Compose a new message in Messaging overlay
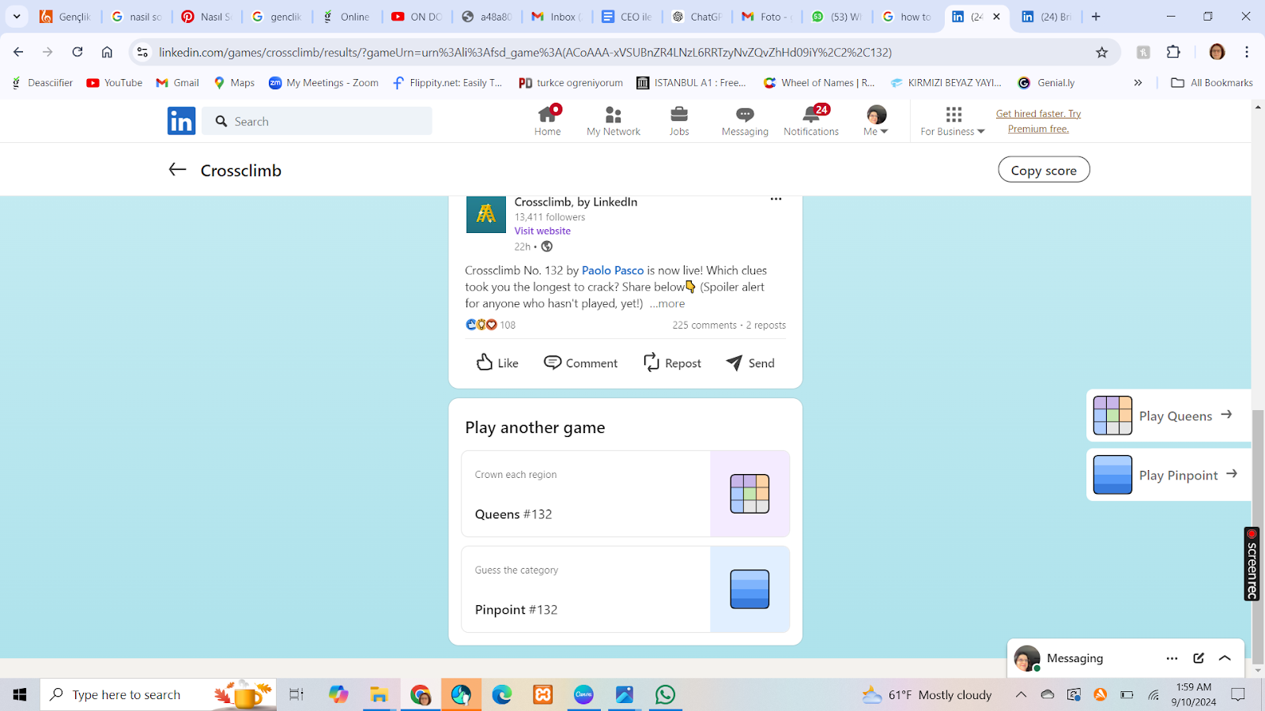This screenshot has height=711, width=1265. coord(1199,658)
